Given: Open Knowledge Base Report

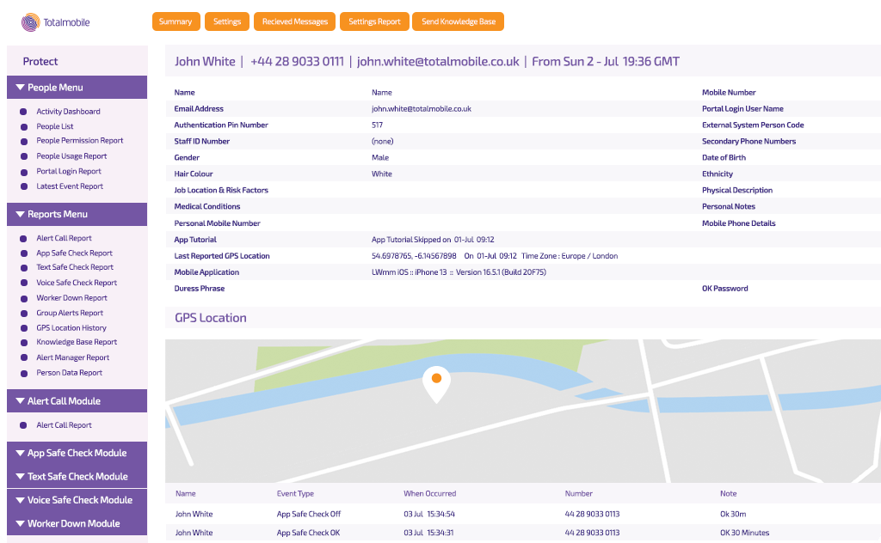Looking at the screenshot, I should pos(77,342).
